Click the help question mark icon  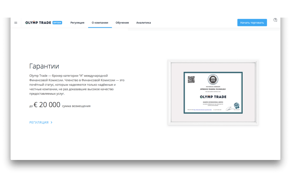click(275, 20)
